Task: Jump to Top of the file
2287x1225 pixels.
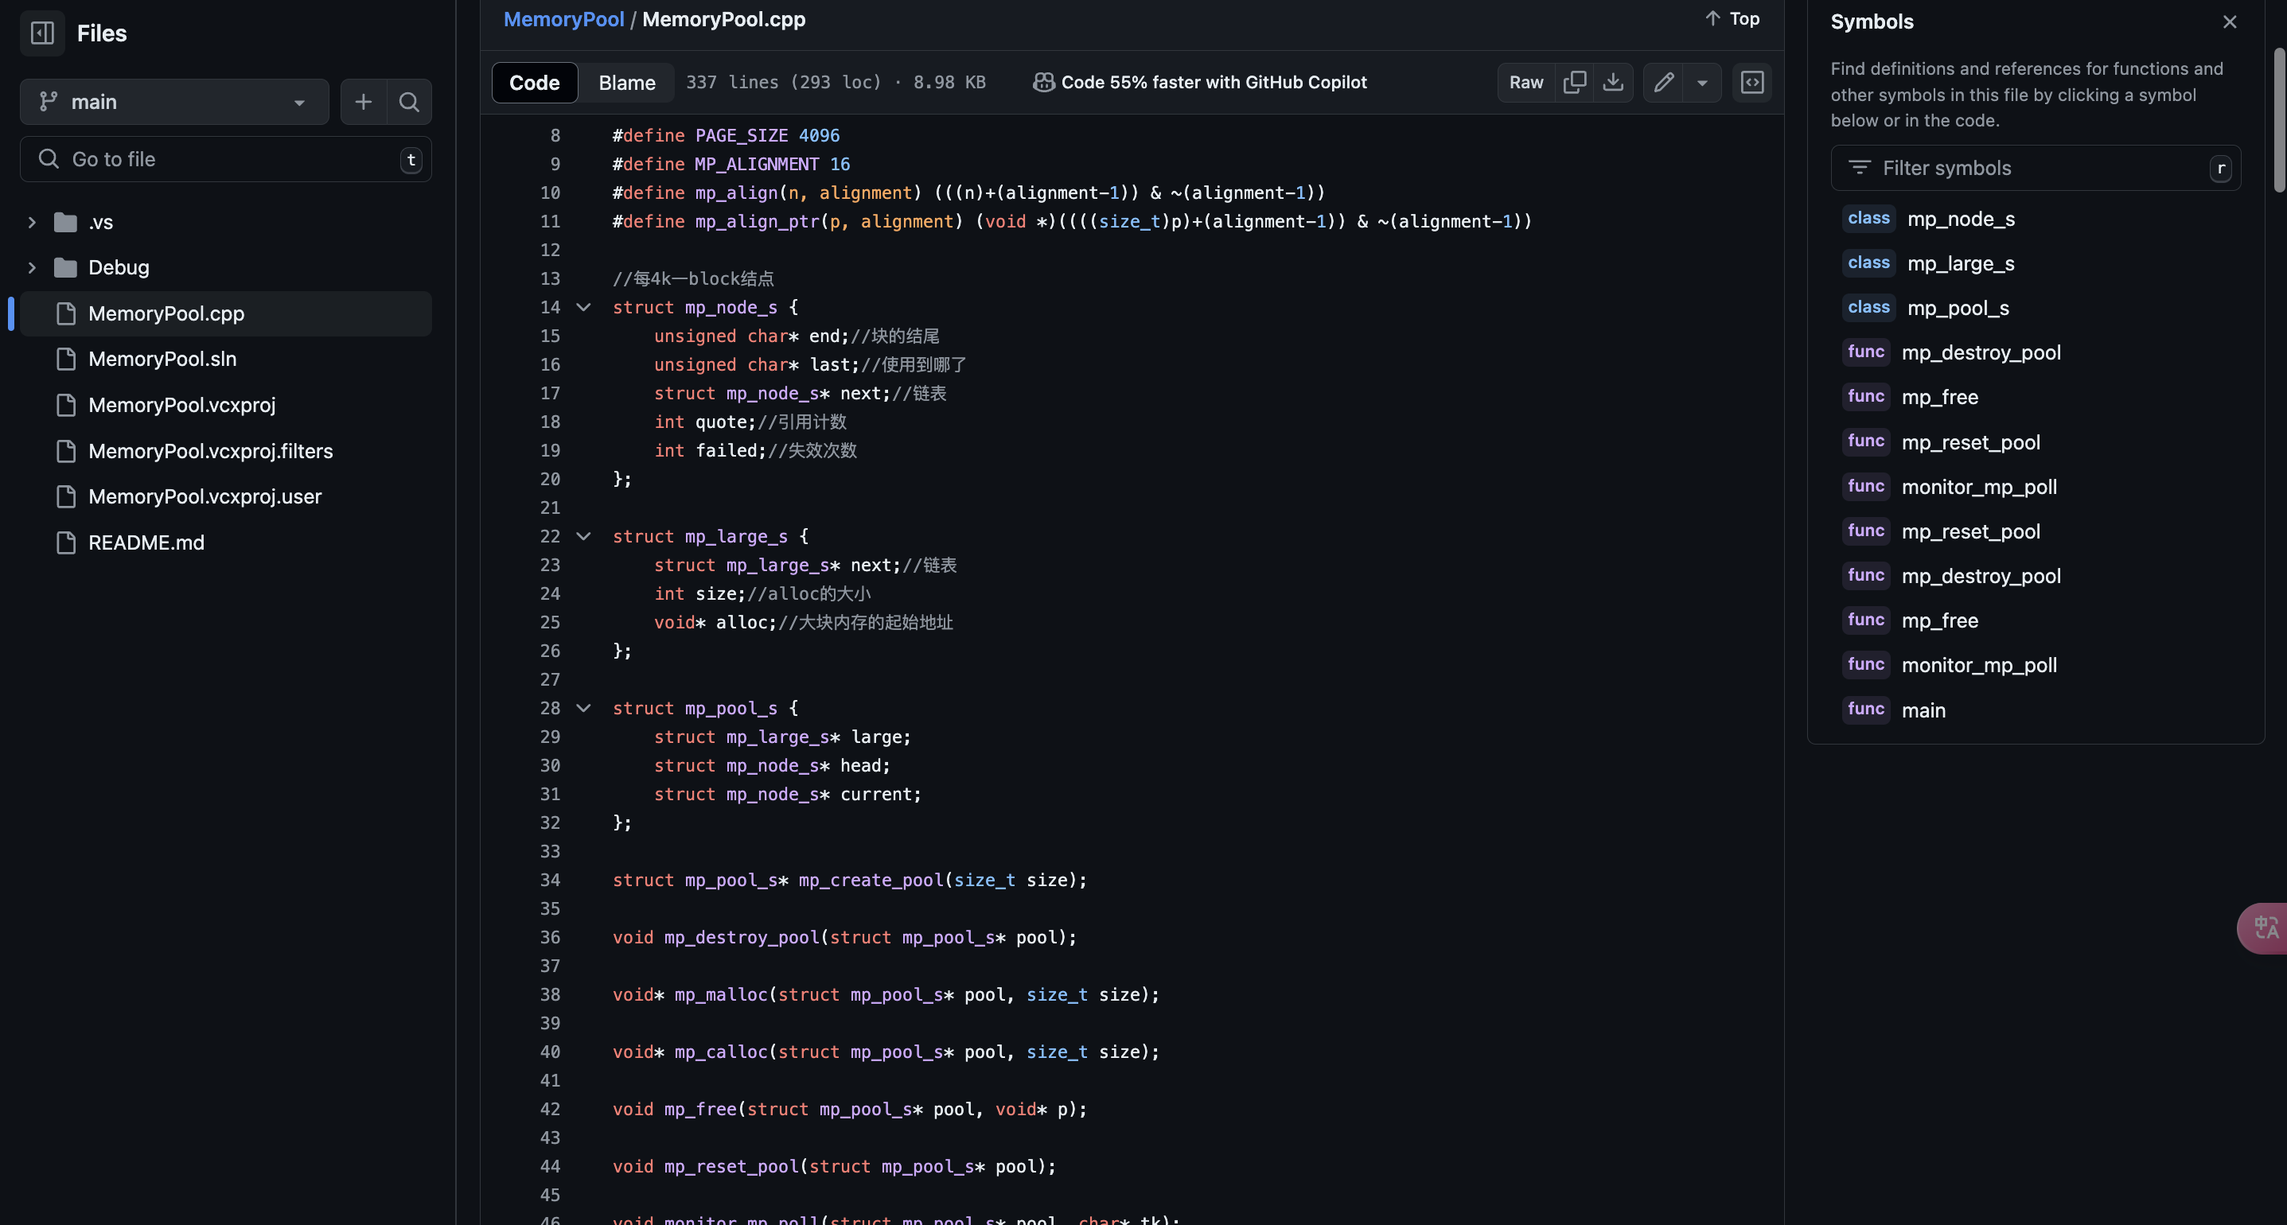Action: click(x=1732, y=18)
